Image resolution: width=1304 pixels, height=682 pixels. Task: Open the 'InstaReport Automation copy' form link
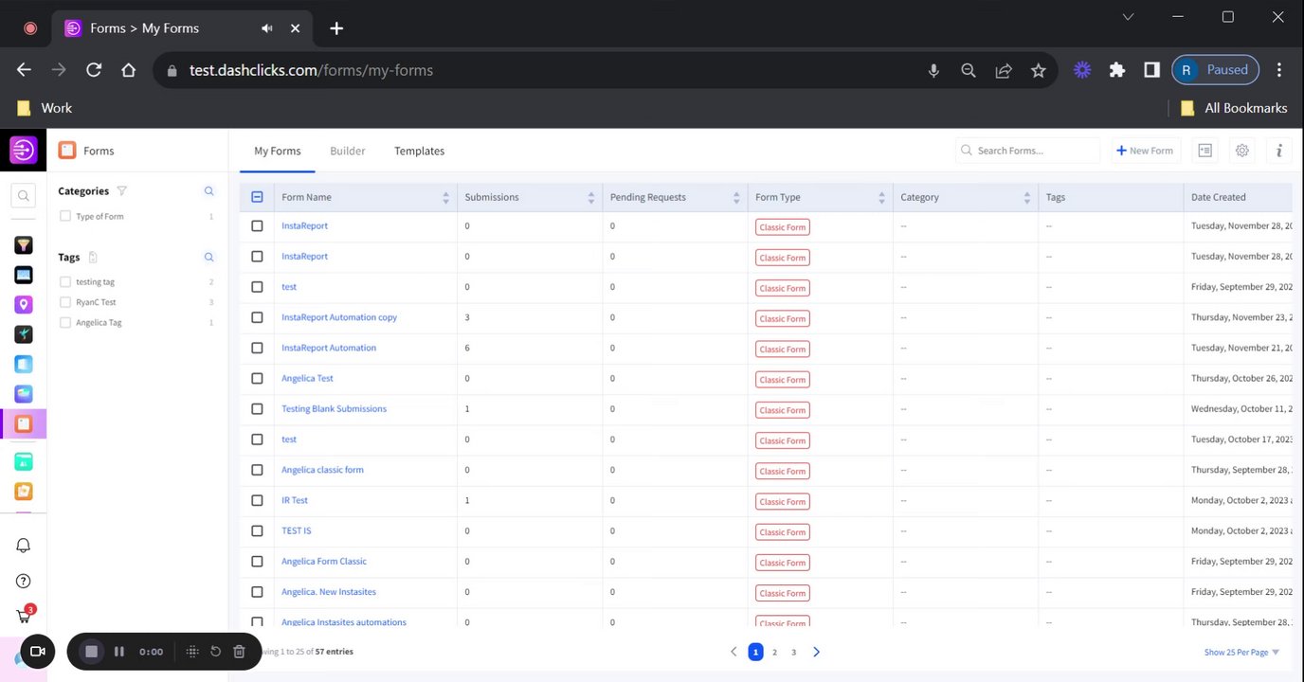click(338, 317)
